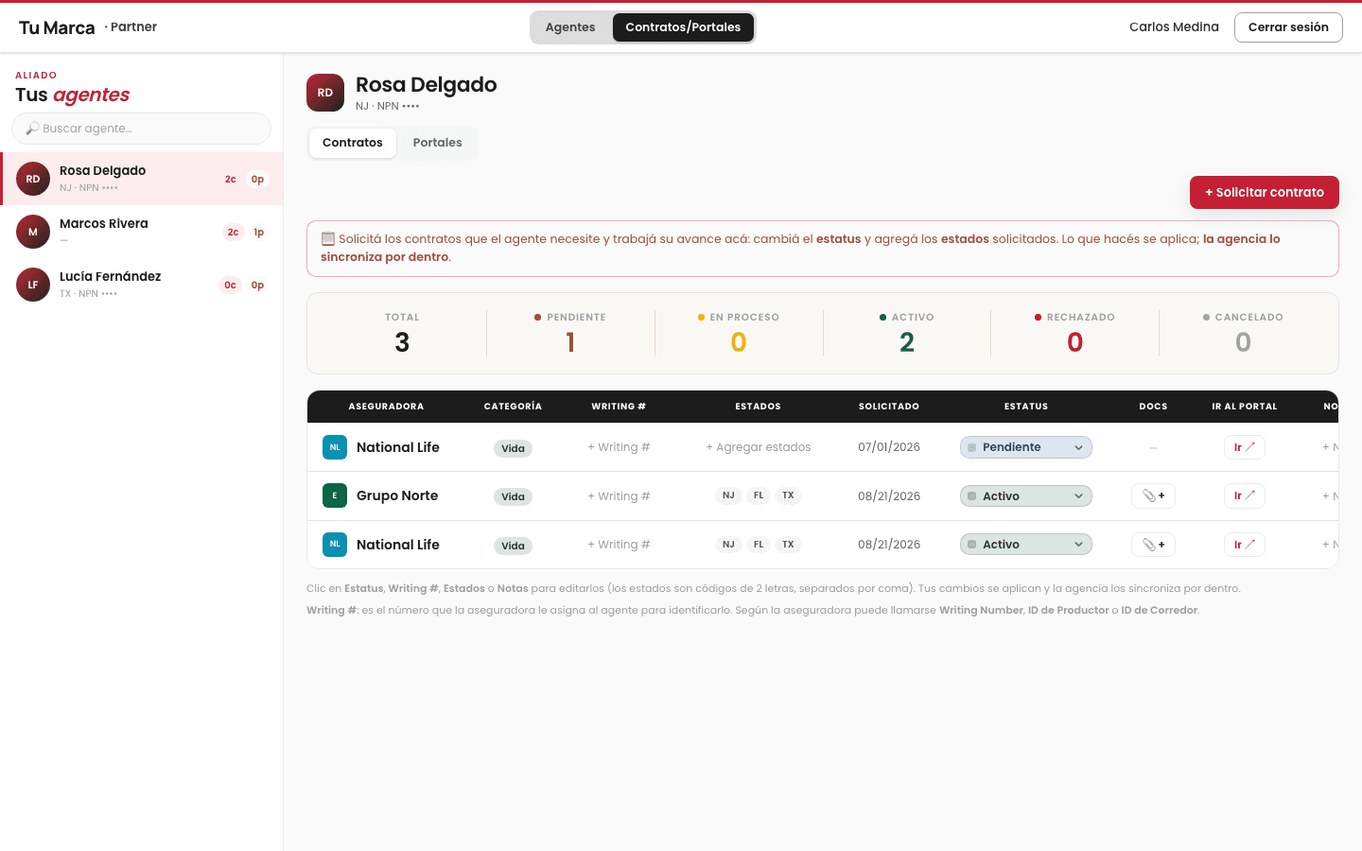
Task: Click the TX state chip in Grupo Norte row
Action: coord(788,495)
